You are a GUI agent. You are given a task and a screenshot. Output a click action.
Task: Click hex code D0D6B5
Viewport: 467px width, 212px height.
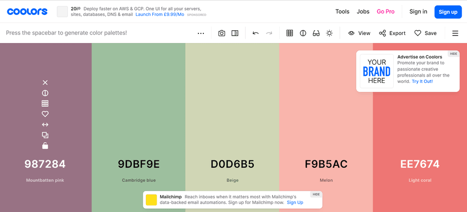232,164
